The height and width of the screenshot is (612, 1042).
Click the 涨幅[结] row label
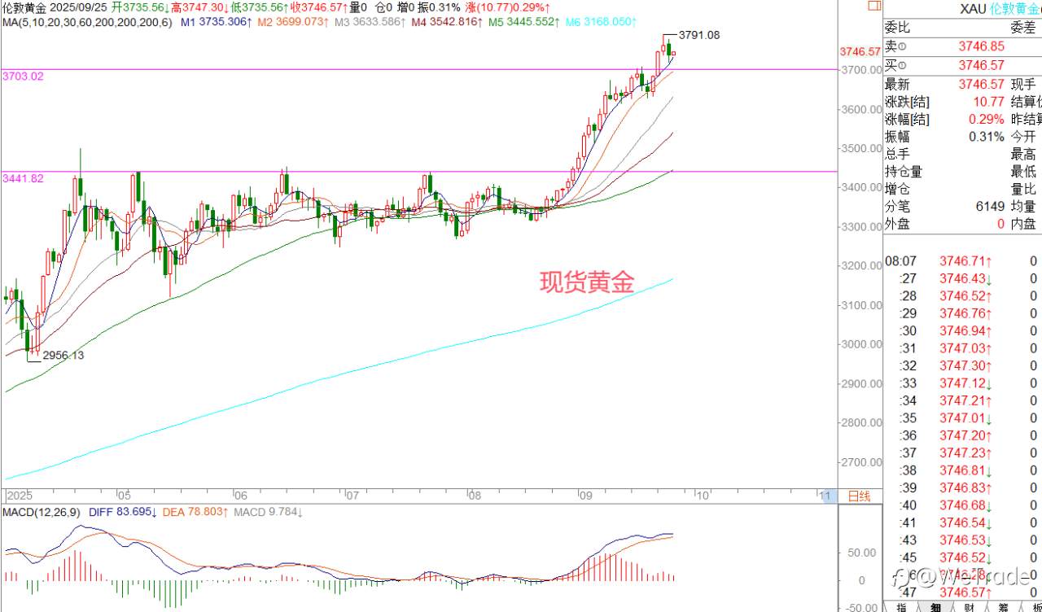pyautogui.click(x=908, y=119)
